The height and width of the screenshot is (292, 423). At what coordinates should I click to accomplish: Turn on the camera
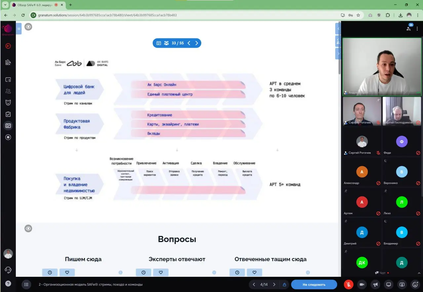362,284
